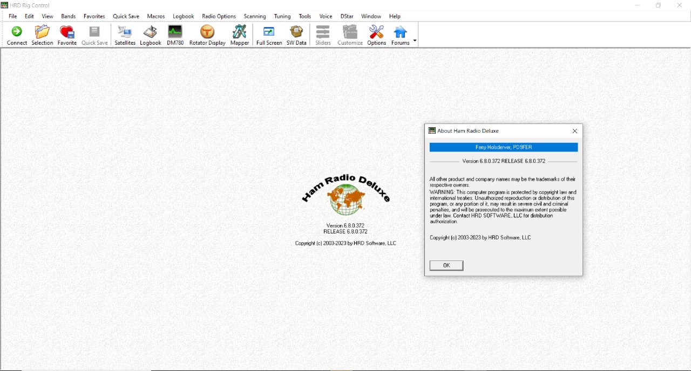Open the Favorites menu
The image size is (691, 371).
pos(94,16)
